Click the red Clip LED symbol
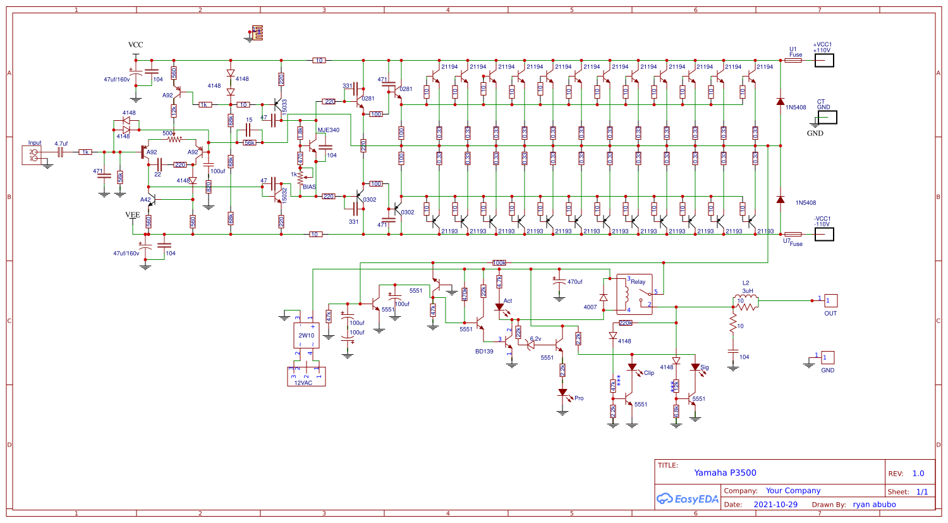Image resolution: width=948 pixels, height=523 pixels. tap(632, 367)
